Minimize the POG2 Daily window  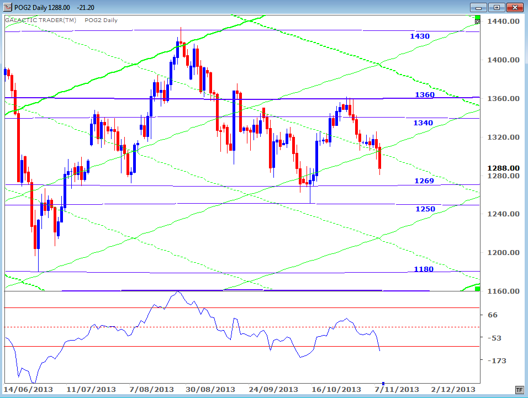(x=478, y=7)
